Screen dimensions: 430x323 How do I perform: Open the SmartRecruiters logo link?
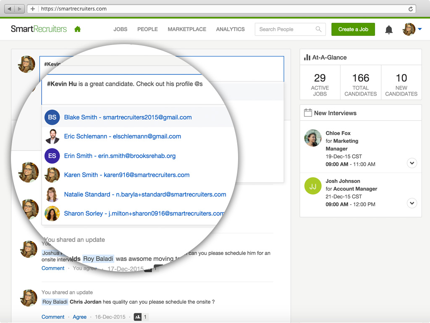(x=39, y=29)
